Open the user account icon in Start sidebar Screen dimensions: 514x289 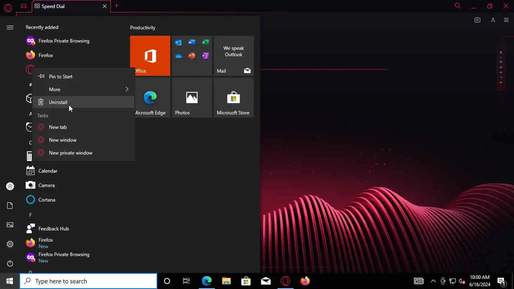[x=10, y=186]
